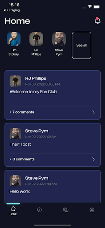Tap Steve Pym avatar on Hello world post
Screen dimensions: 105x228
coord(15,181)
